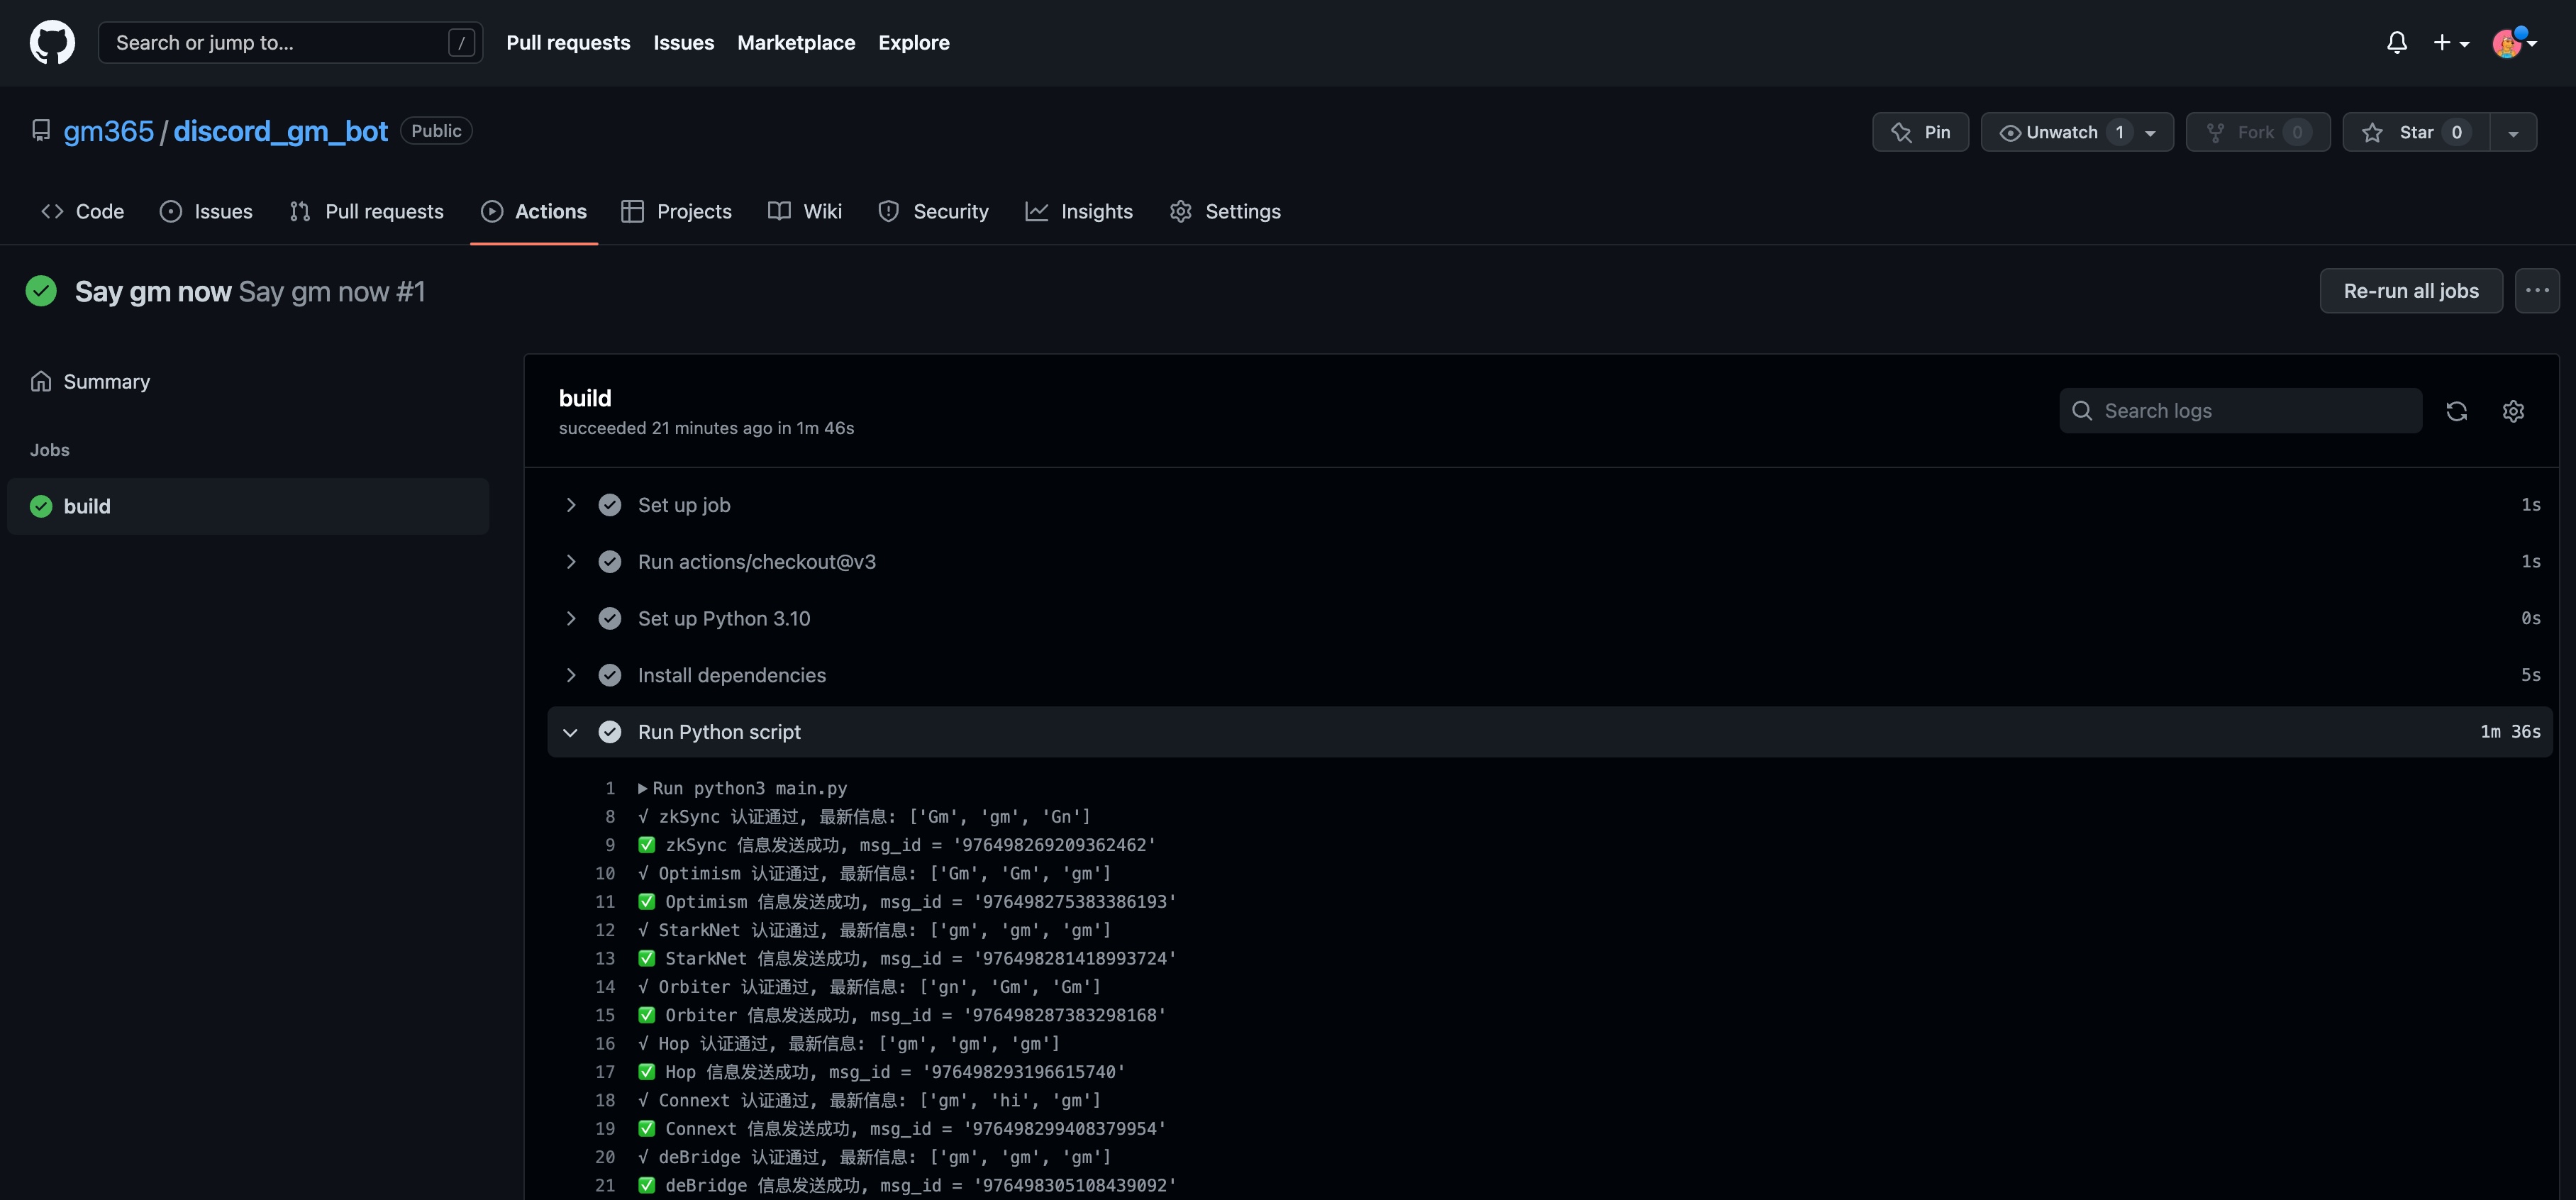Open the three-dot workflow options menu
Viewport: 2576px width, 1200px height.
(x=2537, y=291)
